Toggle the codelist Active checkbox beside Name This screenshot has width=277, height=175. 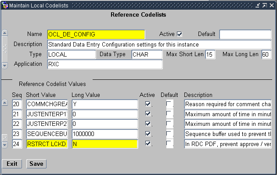click(x=180, y=34)
